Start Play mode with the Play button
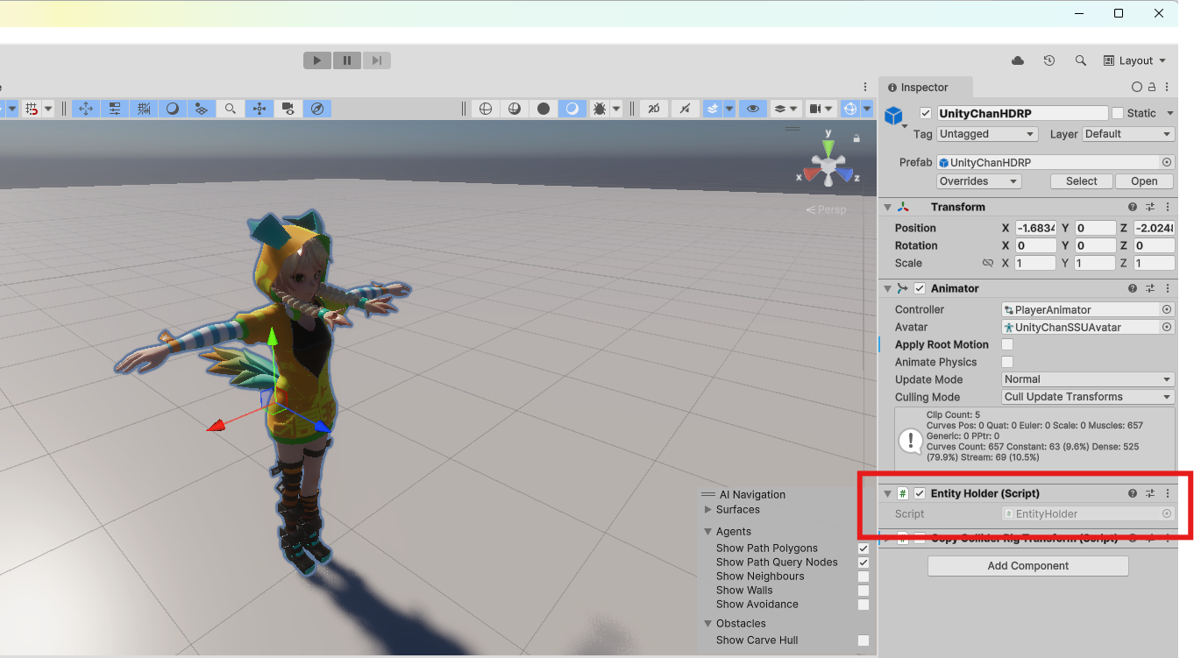 click(317, 60)
